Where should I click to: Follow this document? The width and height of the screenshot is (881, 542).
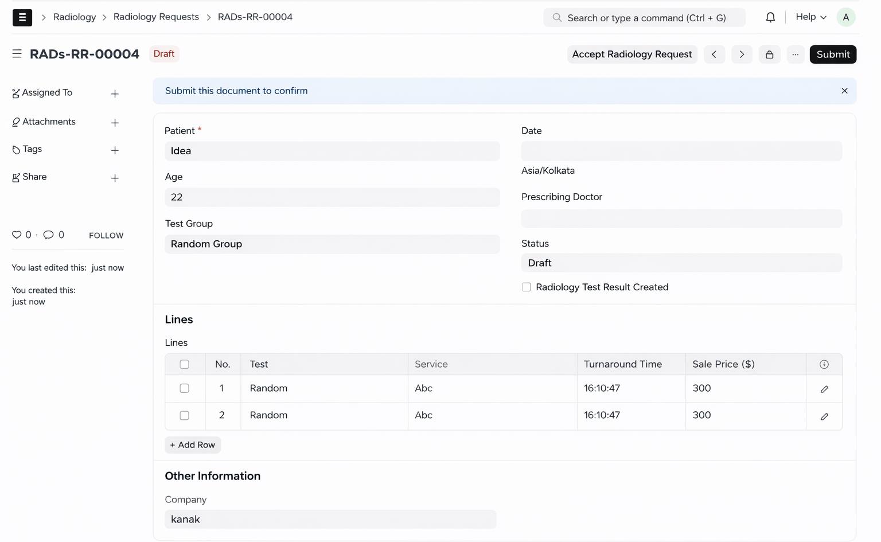pyautogui.click(x=106, y=236)
